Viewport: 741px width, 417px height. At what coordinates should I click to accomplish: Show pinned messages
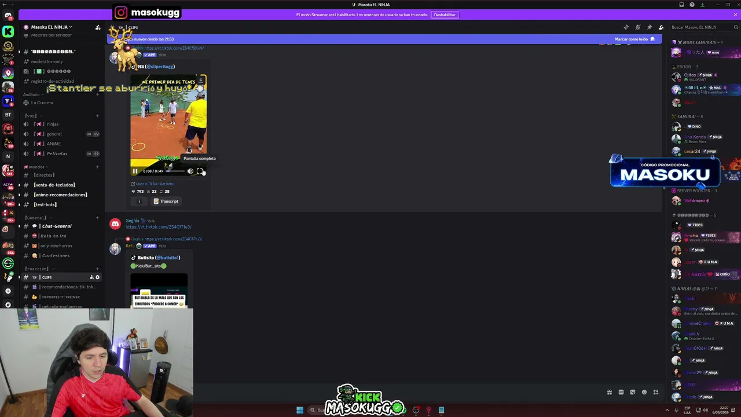point(649,27)
